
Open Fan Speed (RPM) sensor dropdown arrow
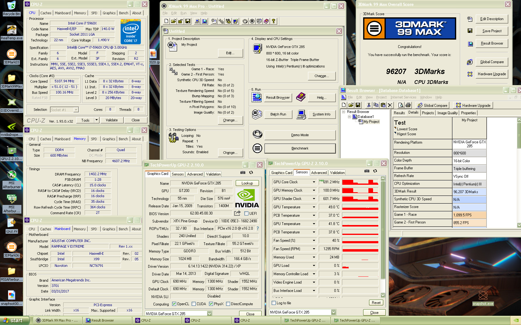(314, 249)
